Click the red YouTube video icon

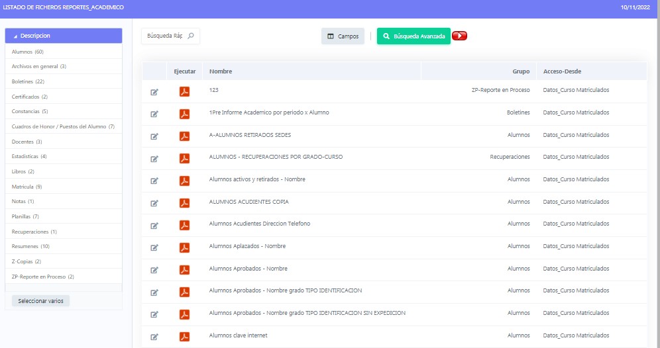(x=460, y=36)
